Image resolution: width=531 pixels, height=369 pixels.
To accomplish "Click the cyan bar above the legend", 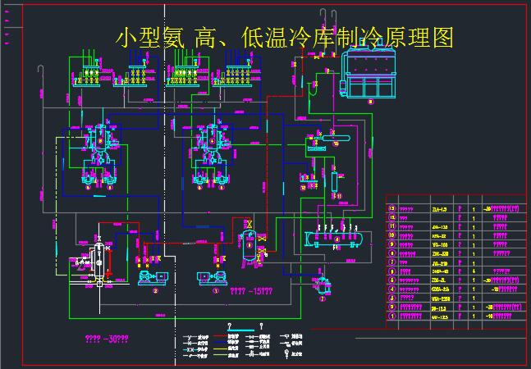I will point(241,330).
